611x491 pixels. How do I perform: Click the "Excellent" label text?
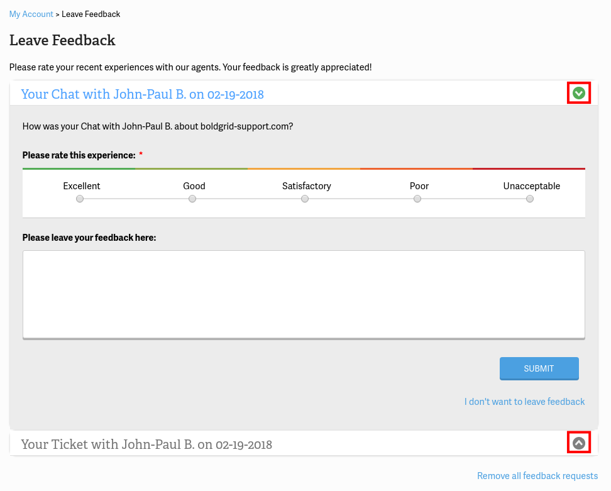tap(82, 186)
